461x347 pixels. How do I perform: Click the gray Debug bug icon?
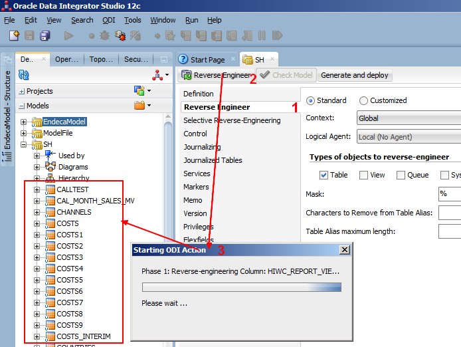105,36
